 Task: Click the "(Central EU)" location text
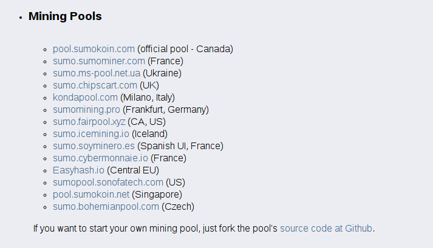[133, 170]
